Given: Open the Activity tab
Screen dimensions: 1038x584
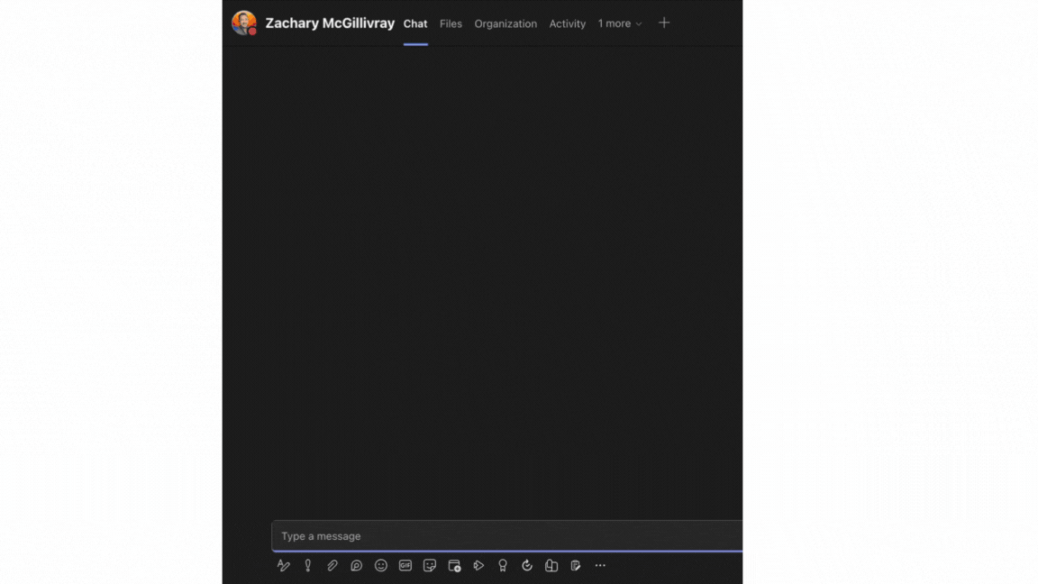Looking at the screenshot, I should click(568, 23).
